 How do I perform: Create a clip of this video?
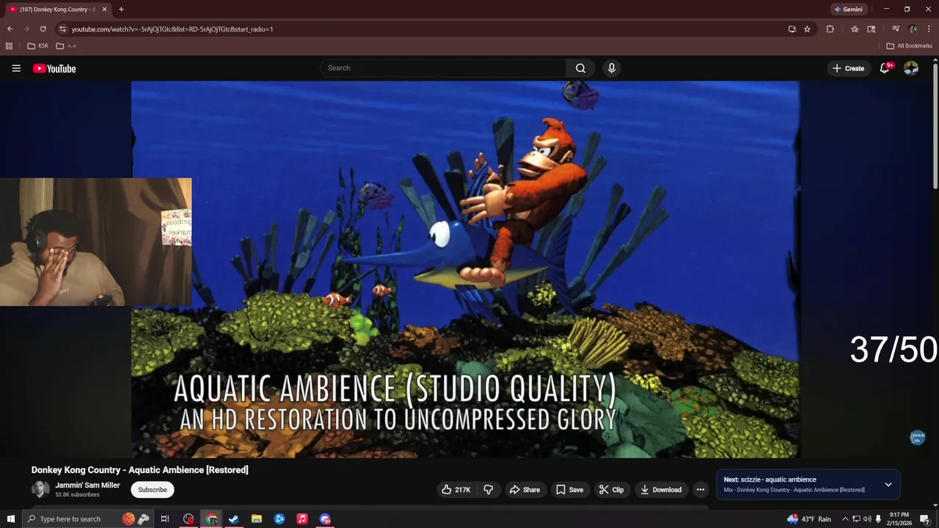611,490
